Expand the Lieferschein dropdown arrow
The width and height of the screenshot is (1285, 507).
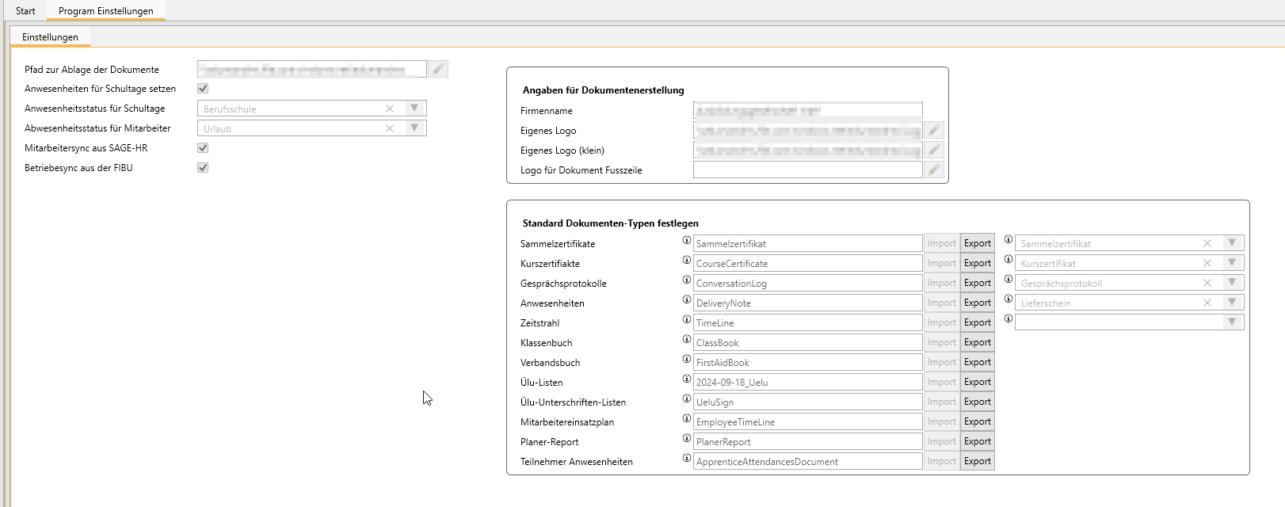click(1232, 303)
